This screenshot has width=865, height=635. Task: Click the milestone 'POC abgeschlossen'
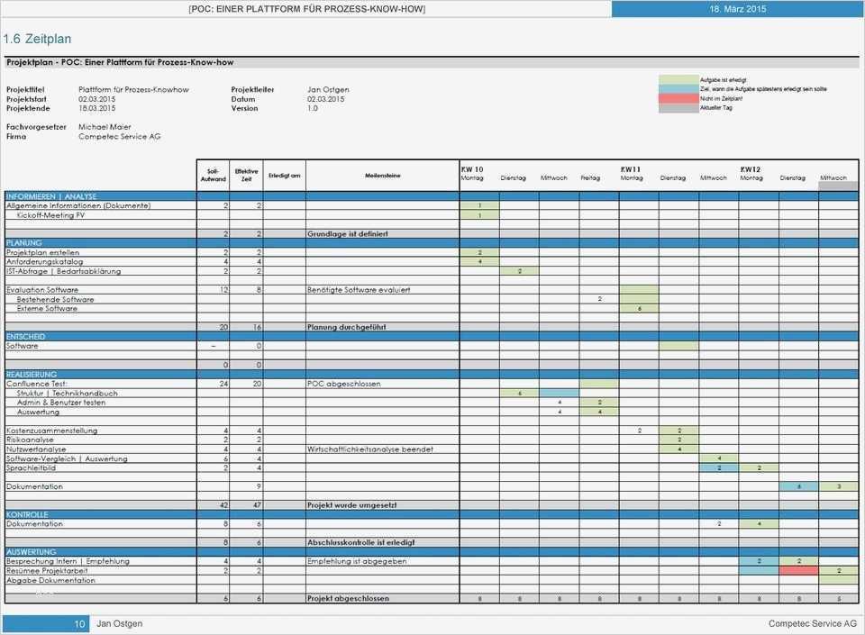point(343,384)
